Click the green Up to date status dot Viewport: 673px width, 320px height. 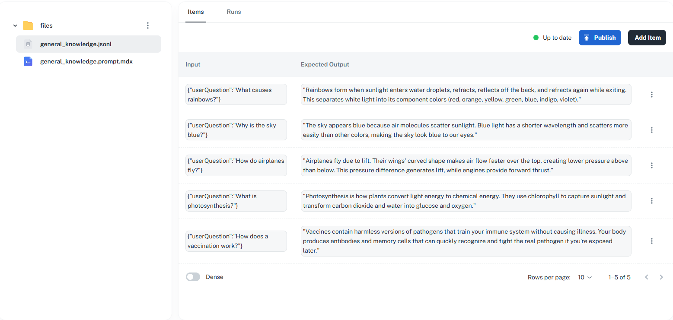click(x=536, y=38)
